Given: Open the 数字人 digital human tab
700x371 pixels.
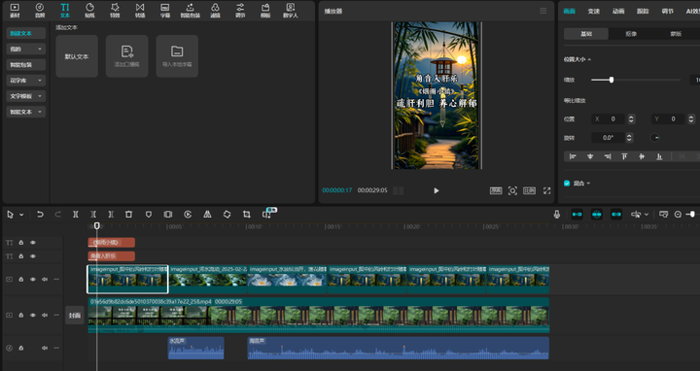Looking at the screenshot, I should (290, 11).
